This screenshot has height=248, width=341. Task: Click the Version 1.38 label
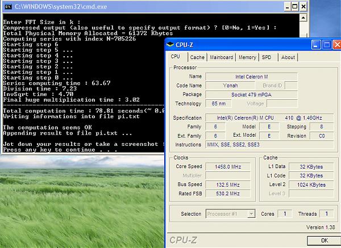click(321, 228)
